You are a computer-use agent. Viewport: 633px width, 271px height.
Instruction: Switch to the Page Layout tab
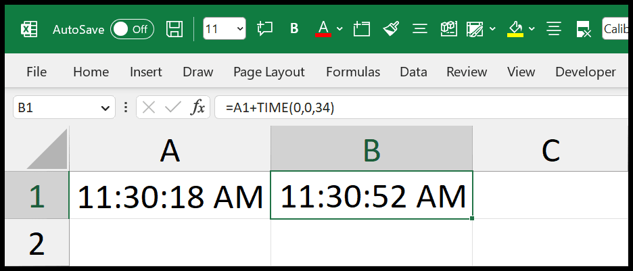(x=269, y=72)
